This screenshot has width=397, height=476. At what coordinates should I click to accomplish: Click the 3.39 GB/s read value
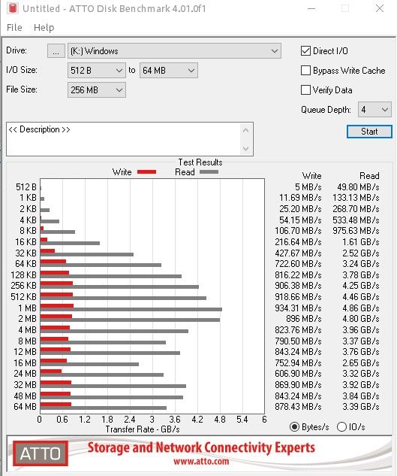tap(361, 407)
